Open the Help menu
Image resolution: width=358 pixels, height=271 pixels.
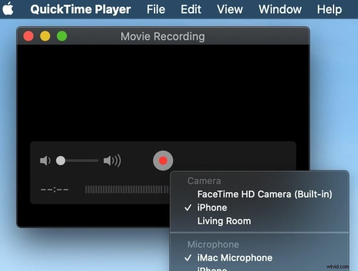329,9
